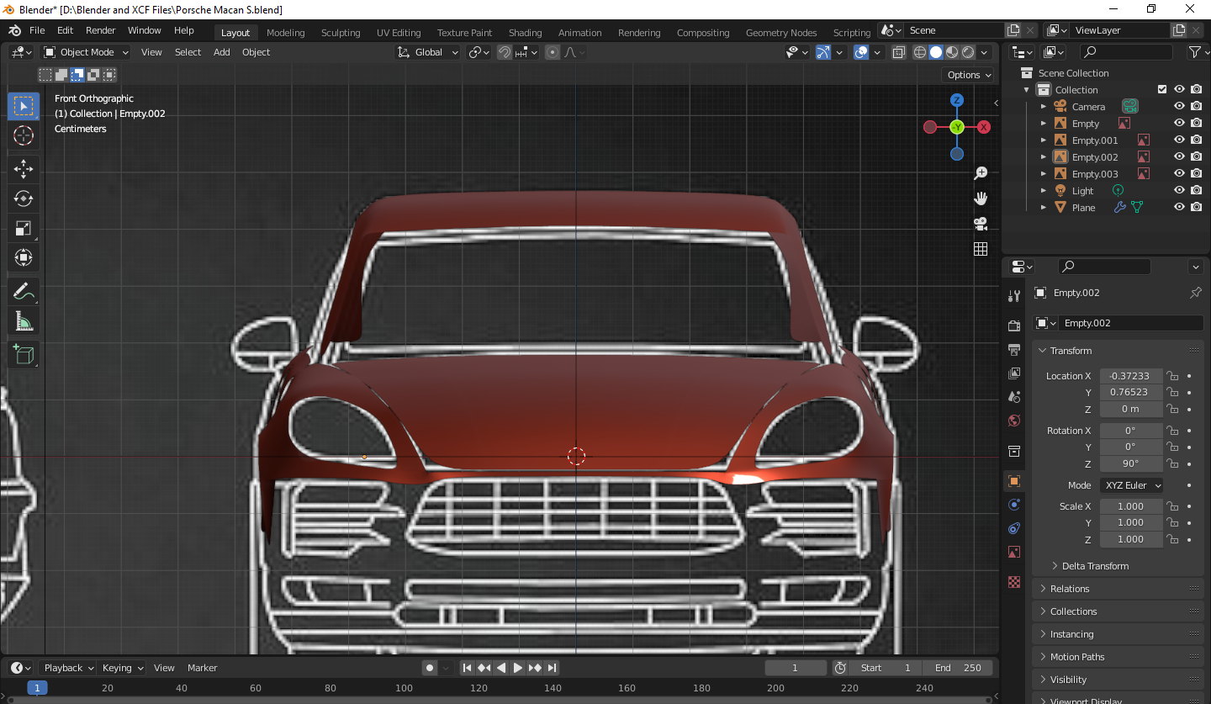Lock the Location X value

[x=1171, y=376]
